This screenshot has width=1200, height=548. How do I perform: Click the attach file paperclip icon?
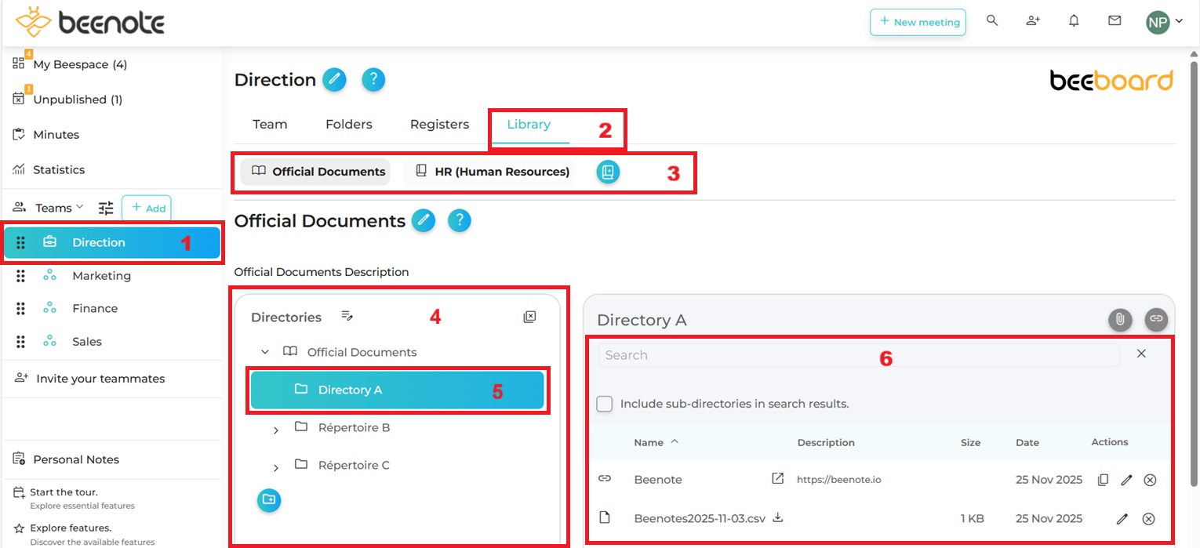coord(1120,319)
